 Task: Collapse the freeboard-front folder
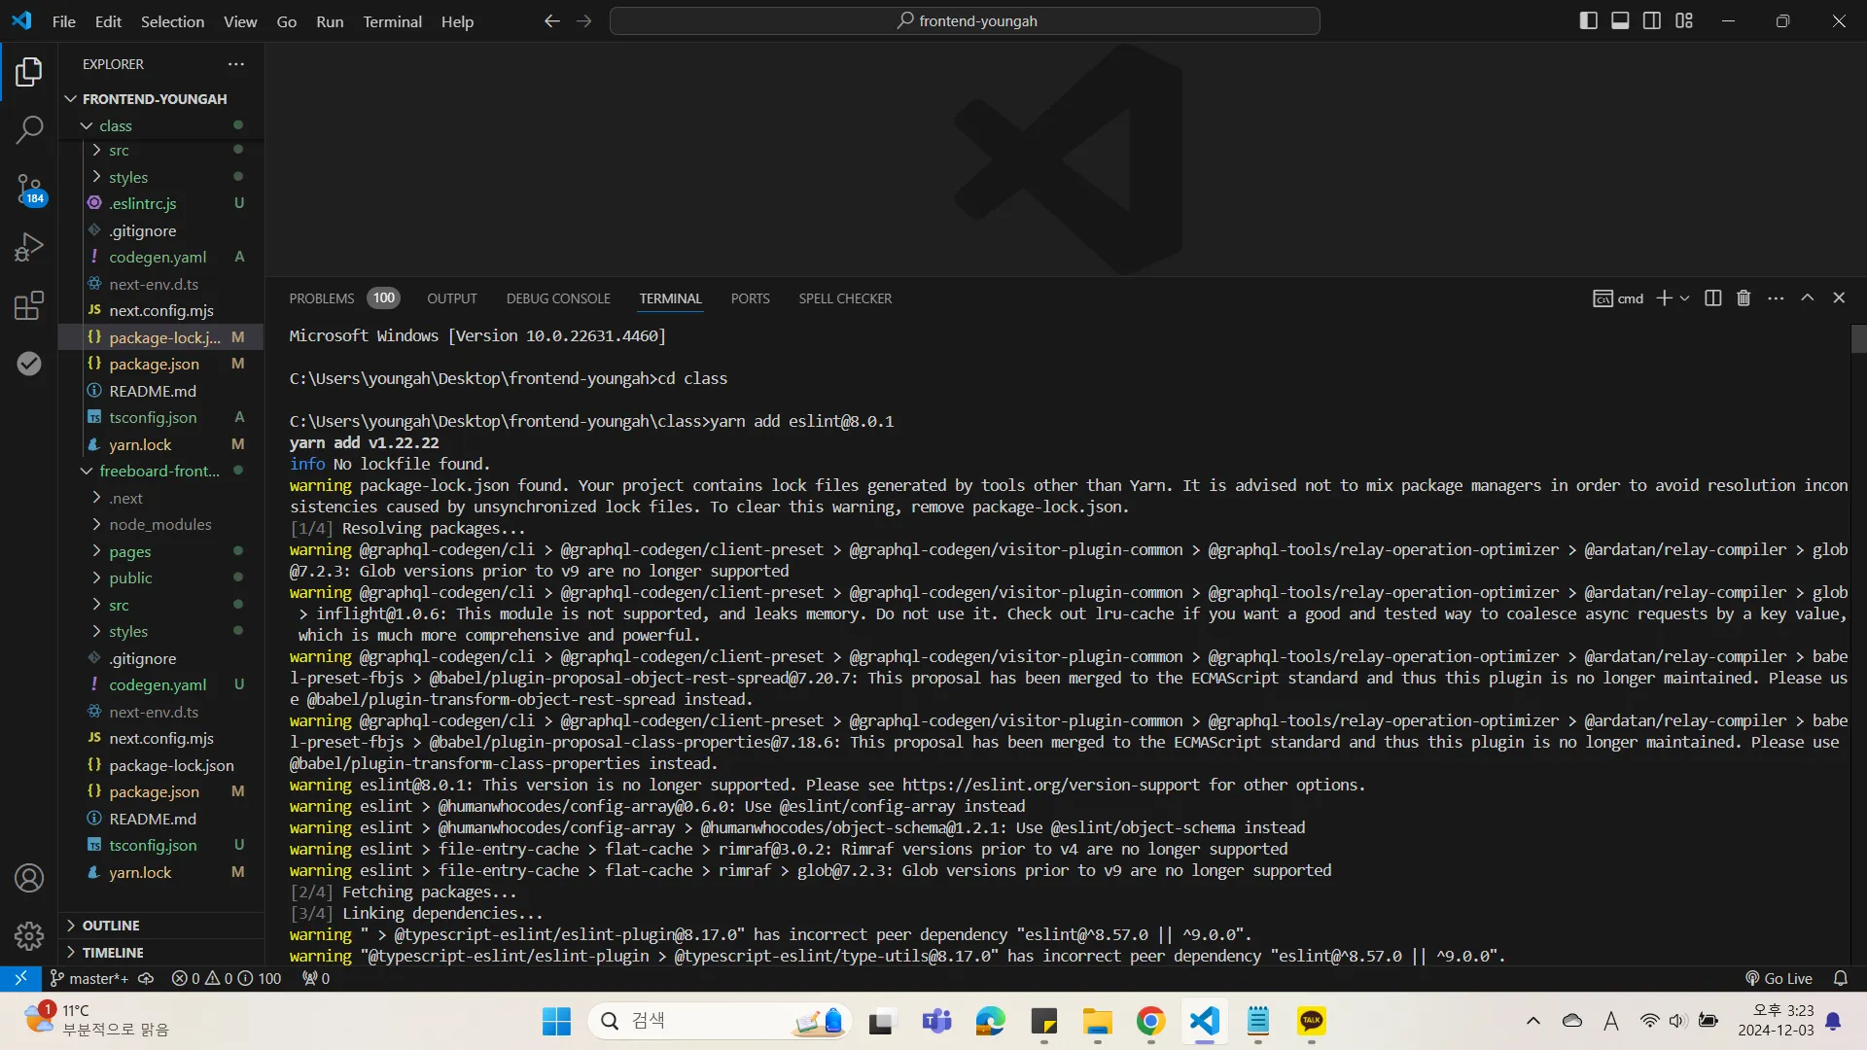tap(160, 471)
